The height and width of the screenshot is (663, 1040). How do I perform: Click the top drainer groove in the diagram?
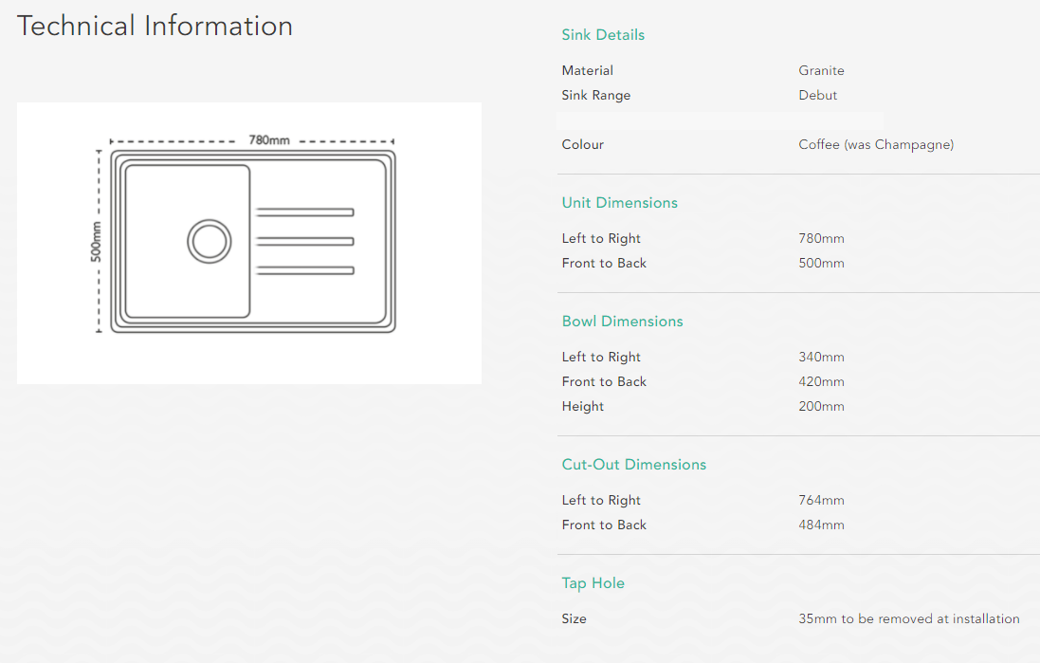click(x=304, y=212)
